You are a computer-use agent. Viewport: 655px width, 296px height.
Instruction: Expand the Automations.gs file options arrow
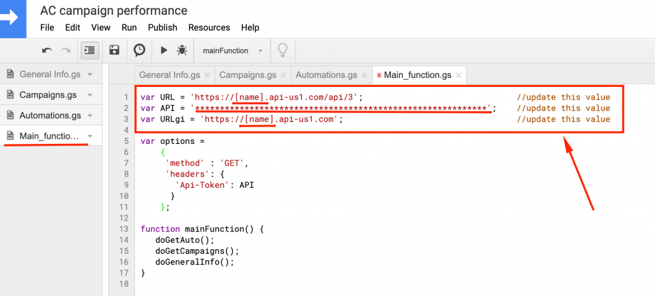coord(90,116)
